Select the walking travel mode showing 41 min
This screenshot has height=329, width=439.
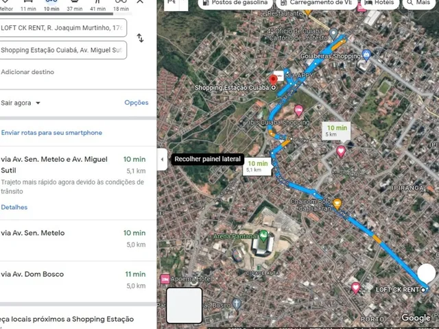(97, 5)
